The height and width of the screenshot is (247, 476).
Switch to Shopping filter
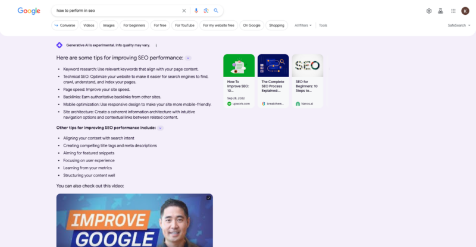pos(277,26)
